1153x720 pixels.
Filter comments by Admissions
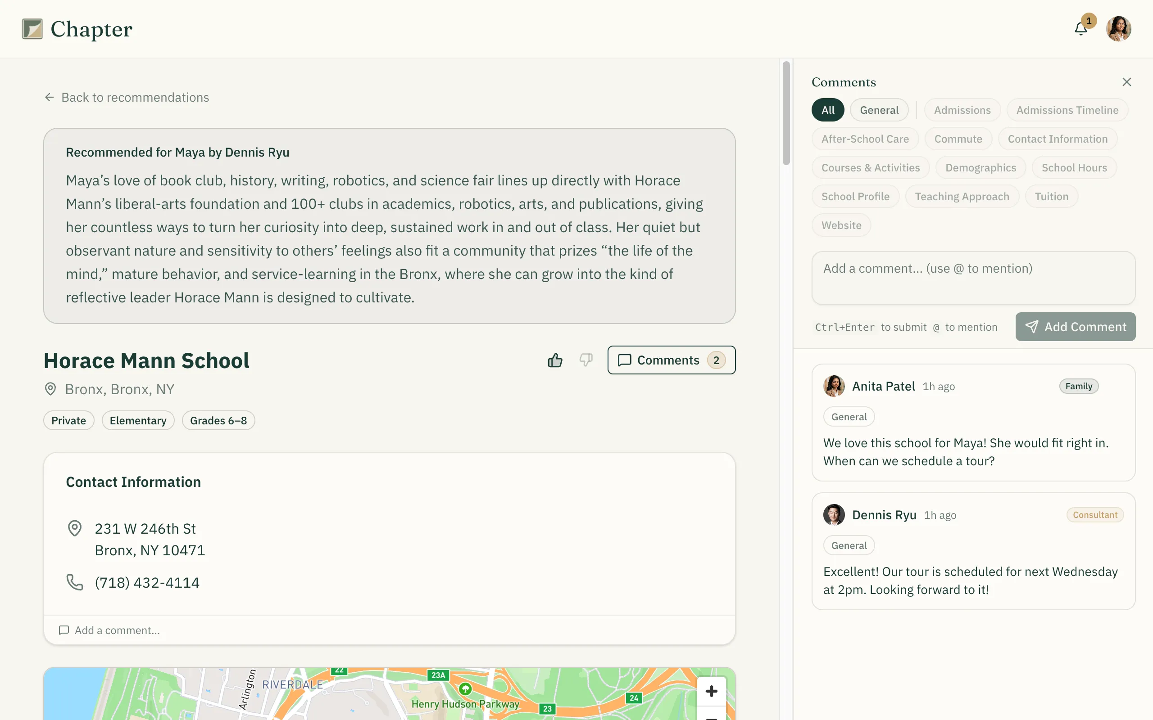point(962,110)
